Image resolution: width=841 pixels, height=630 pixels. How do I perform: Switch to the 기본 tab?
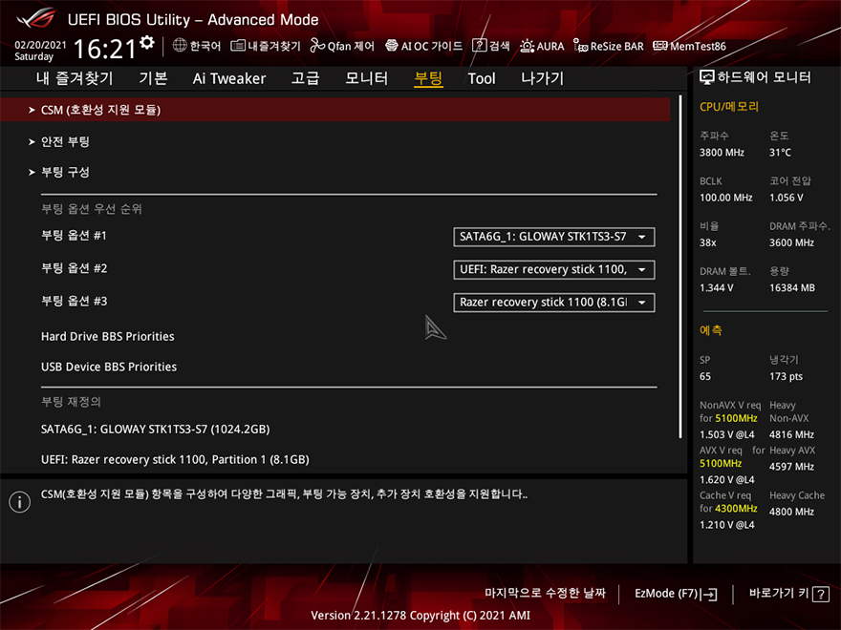(x=154, y=78)
